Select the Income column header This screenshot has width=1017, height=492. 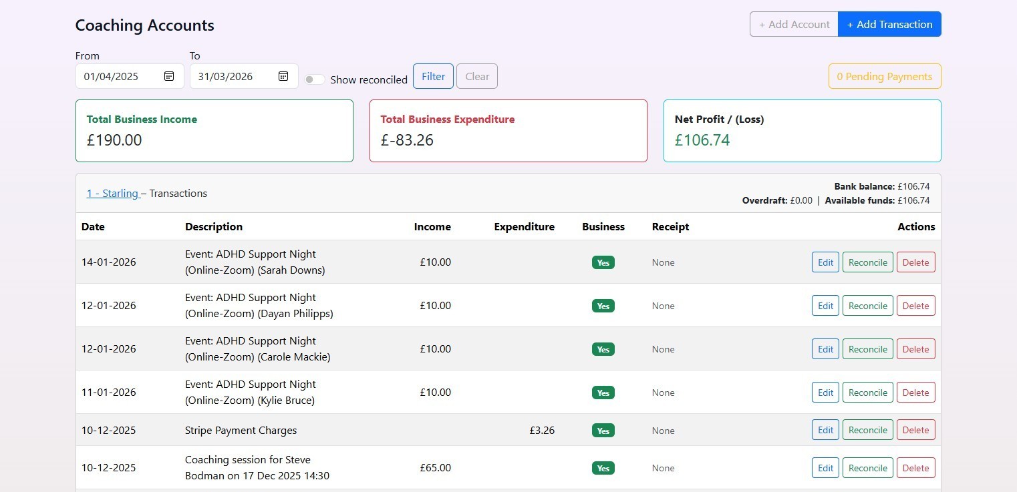432,226
